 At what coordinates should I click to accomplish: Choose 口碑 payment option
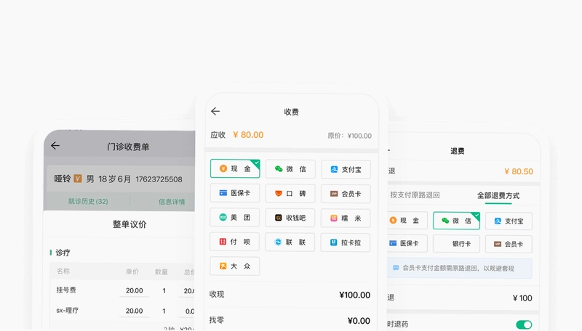coord(290,193)
